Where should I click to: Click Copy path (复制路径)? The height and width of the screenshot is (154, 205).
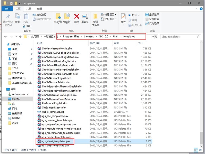tap(39, 15)
